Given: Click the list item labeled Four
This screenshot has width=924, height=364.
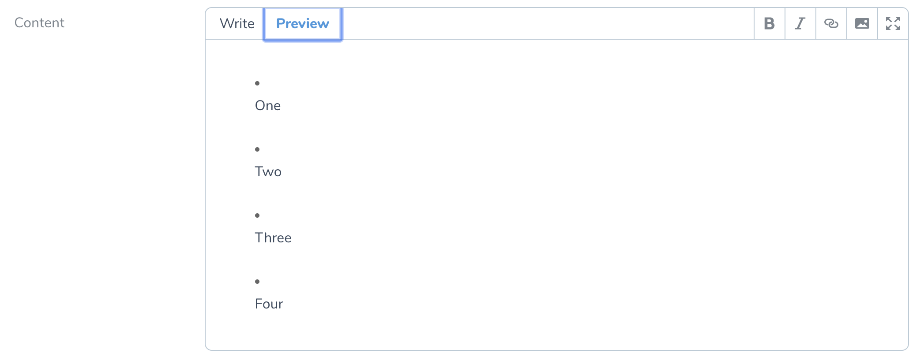Looking at the screenshot, I should 269,304.
